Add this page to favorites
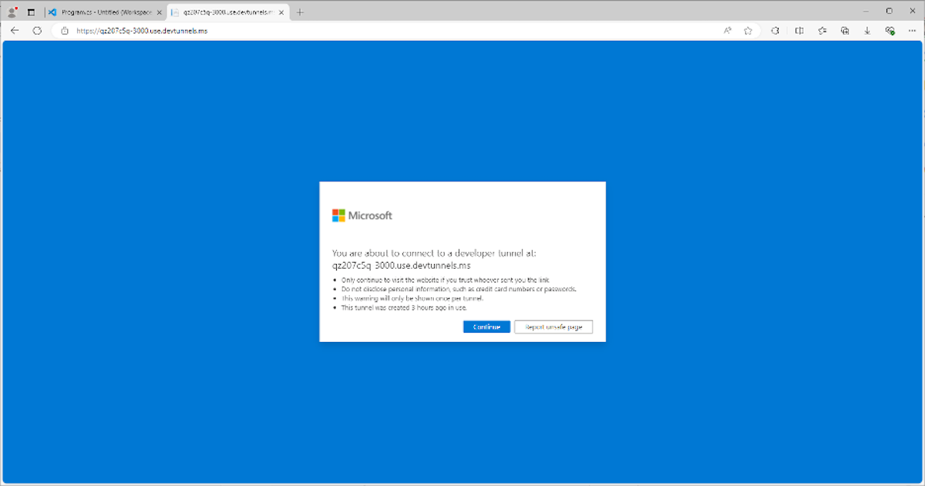 pyautogui.click(x=748, y=31)
